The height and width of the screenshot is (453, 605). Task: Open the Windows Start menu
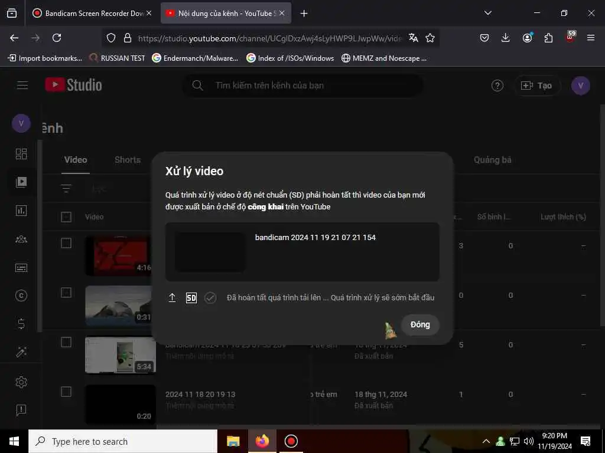point(14,441)
